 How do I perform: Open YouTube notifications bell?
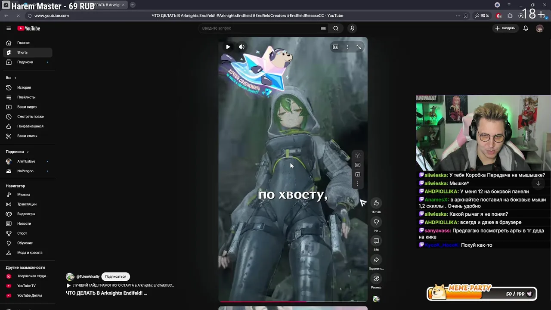coord(526,28)
